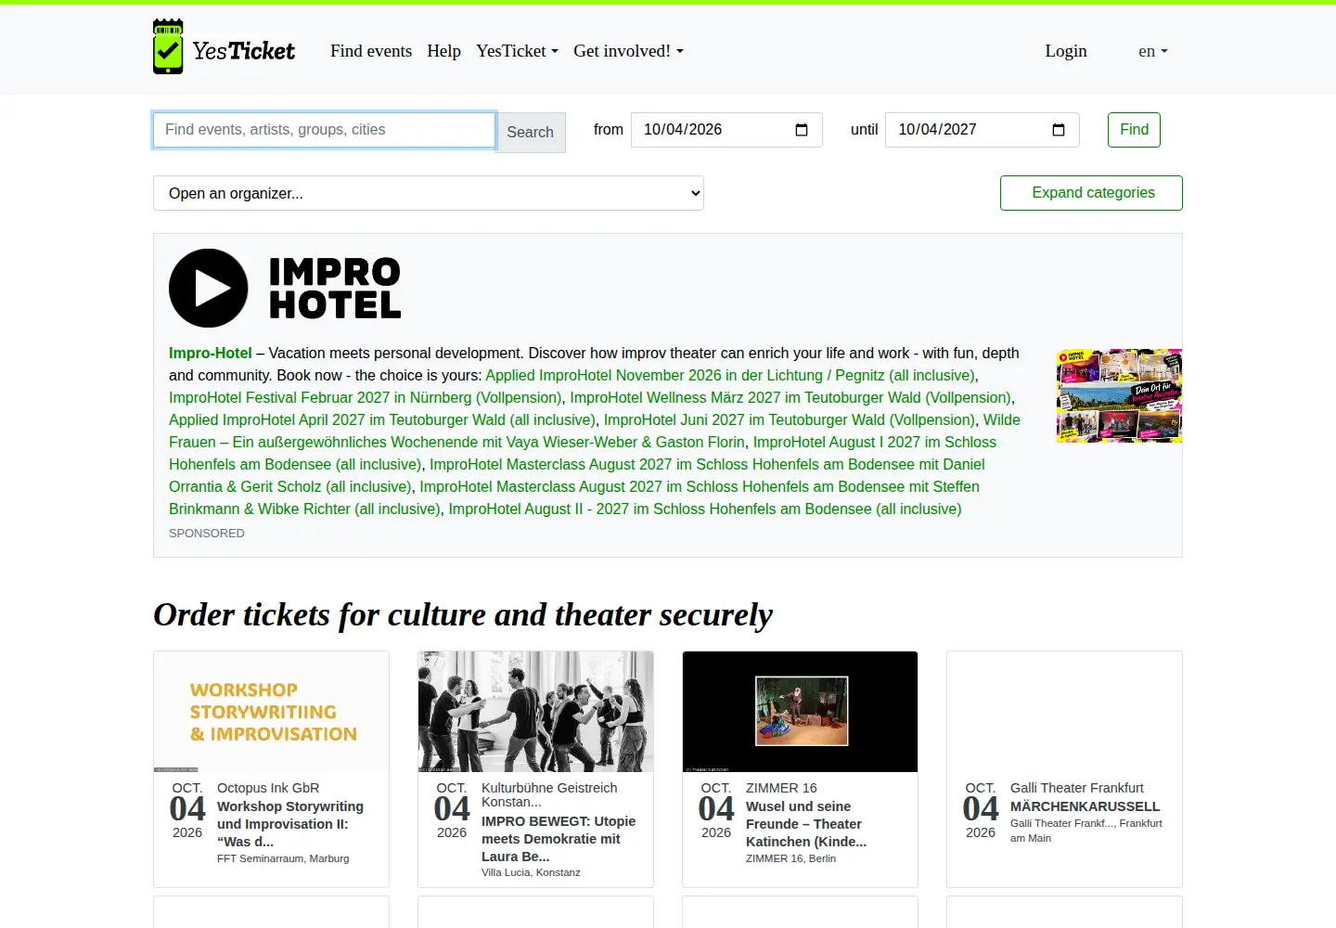
Task: Open the calendar picker in the until date field
Action: coord(1059,130)
